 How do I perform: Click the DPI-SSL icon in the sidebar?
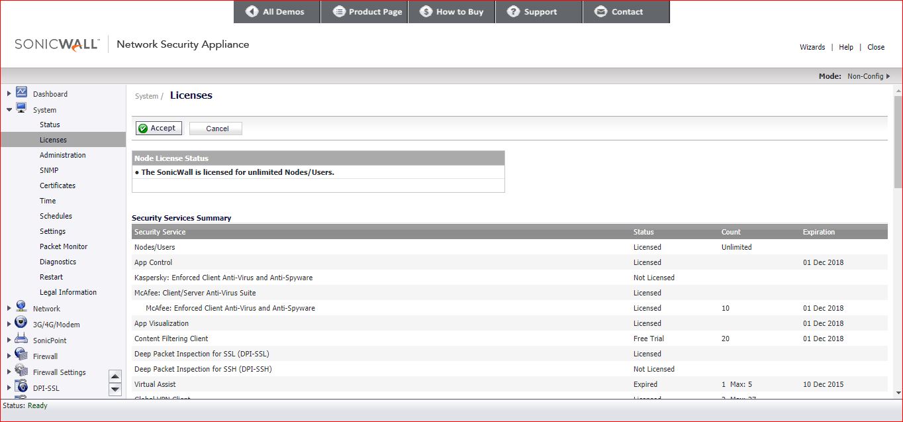point(22,388)
